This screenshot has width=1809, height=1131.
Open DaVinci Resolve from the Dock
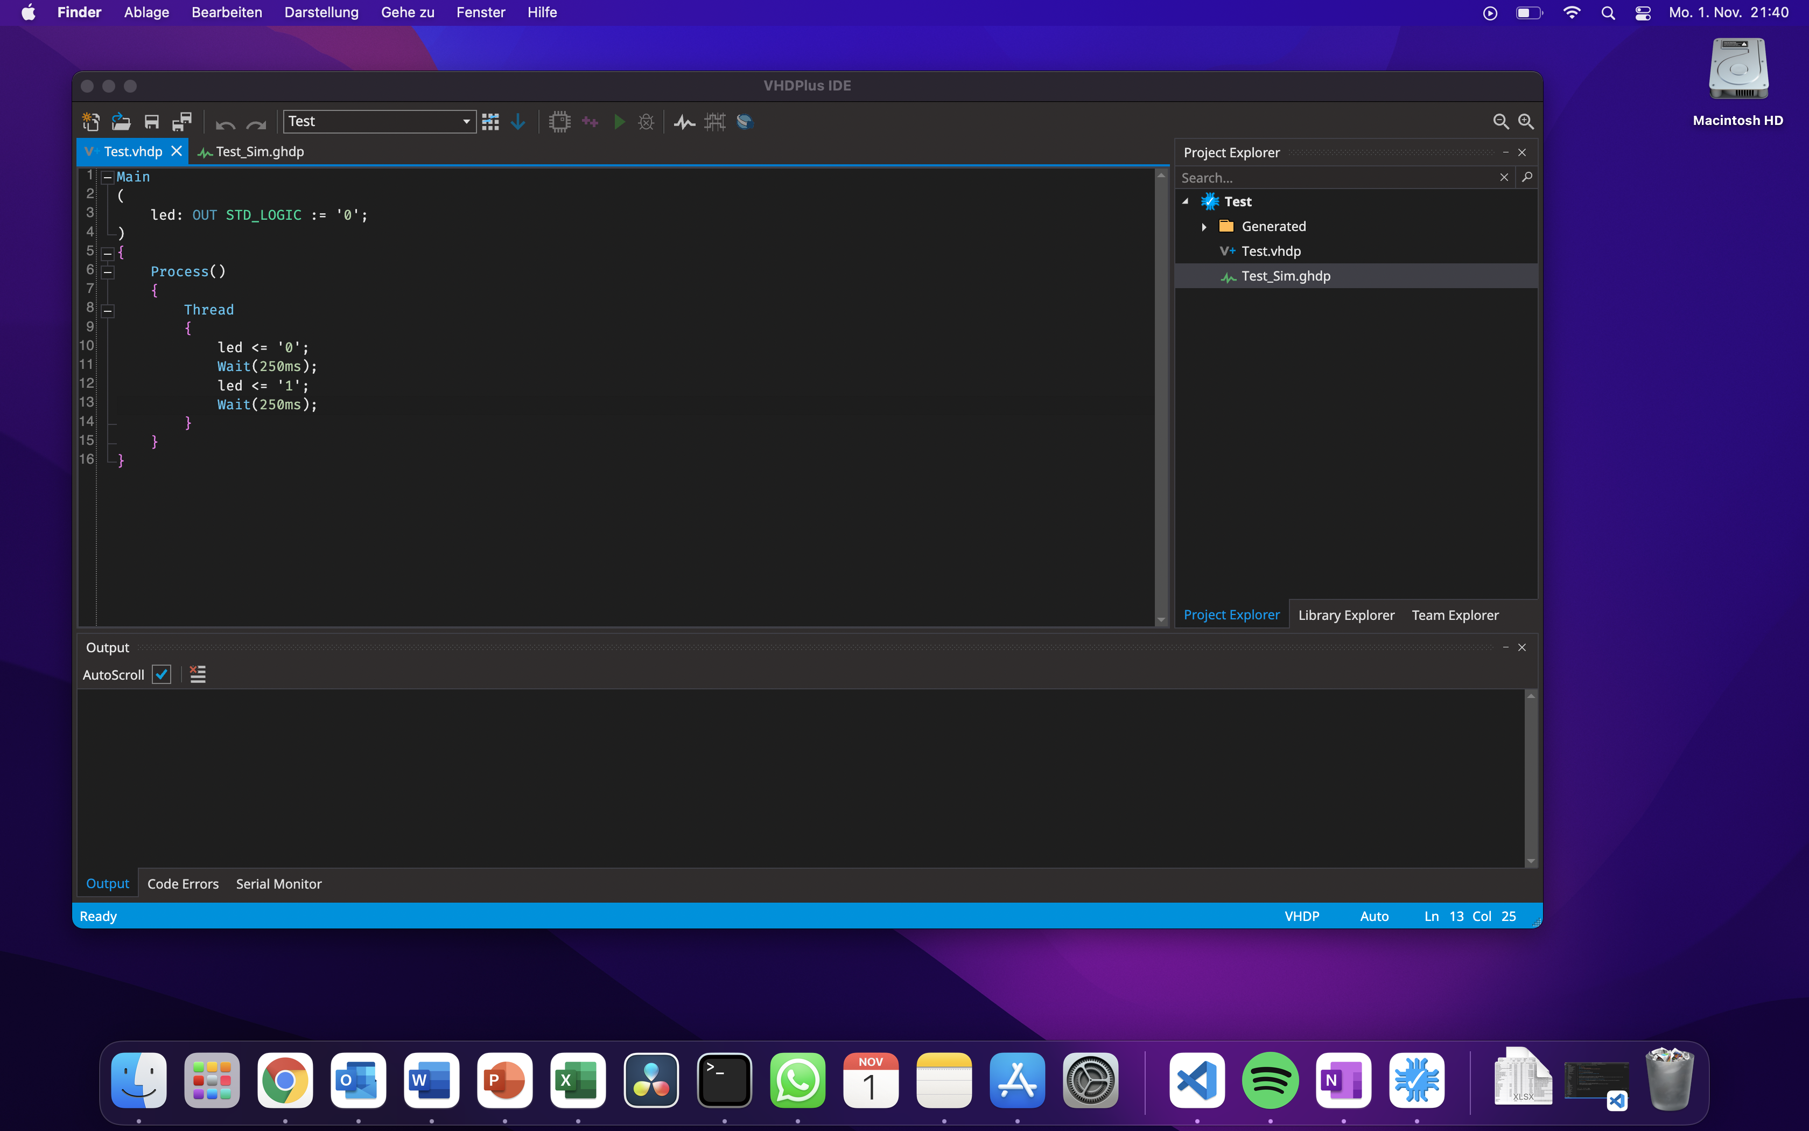tap(651, 1080)
